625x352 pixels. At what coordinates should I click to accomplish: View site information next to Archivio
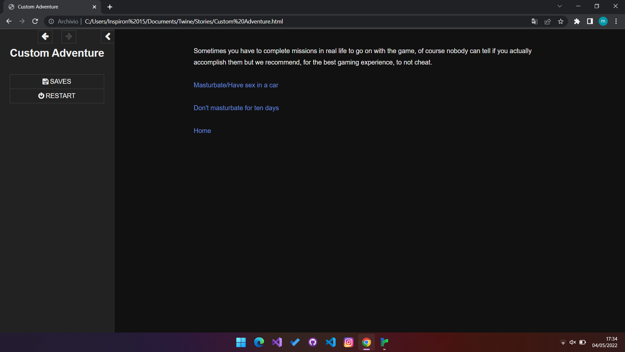[x=51, y=22]
